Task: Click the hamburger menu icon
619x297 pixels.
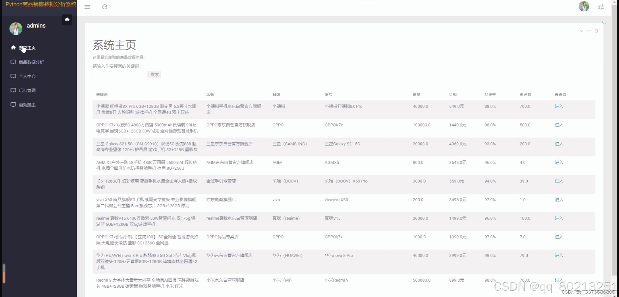Action: (87, 7)
